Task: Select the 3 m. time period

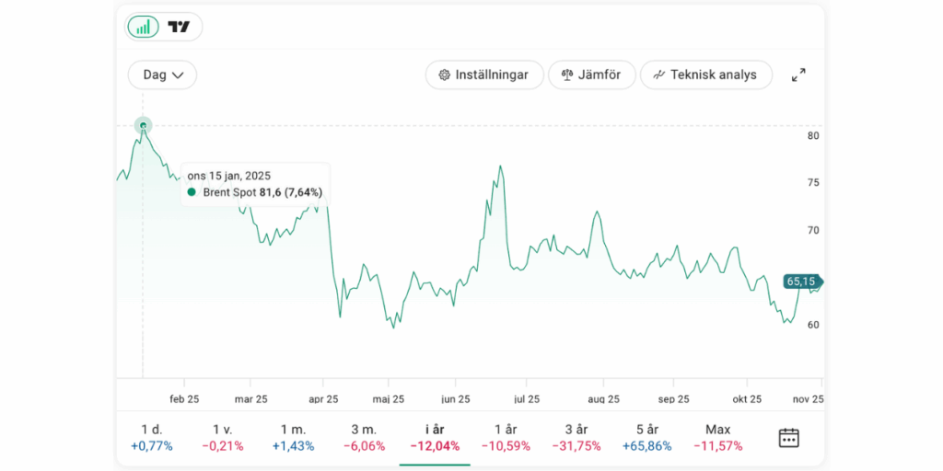Action: tap(364, 438)
